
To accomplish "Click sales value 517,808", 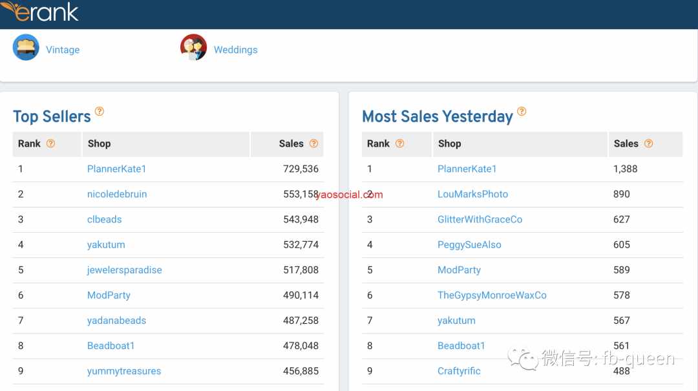I will (x=301, y=270).
